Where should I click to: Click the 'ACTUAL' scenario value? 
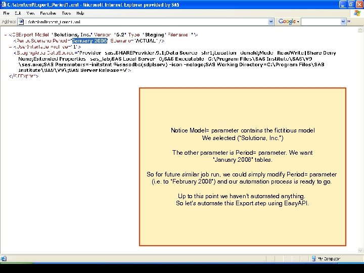pos(146,41)
